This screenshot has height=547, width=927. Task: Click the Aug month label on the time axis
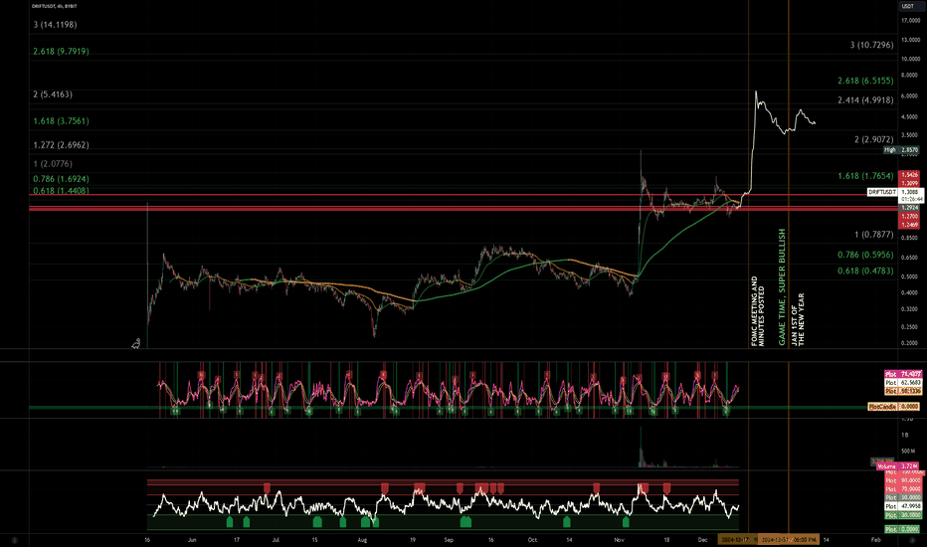pos(362,540)
